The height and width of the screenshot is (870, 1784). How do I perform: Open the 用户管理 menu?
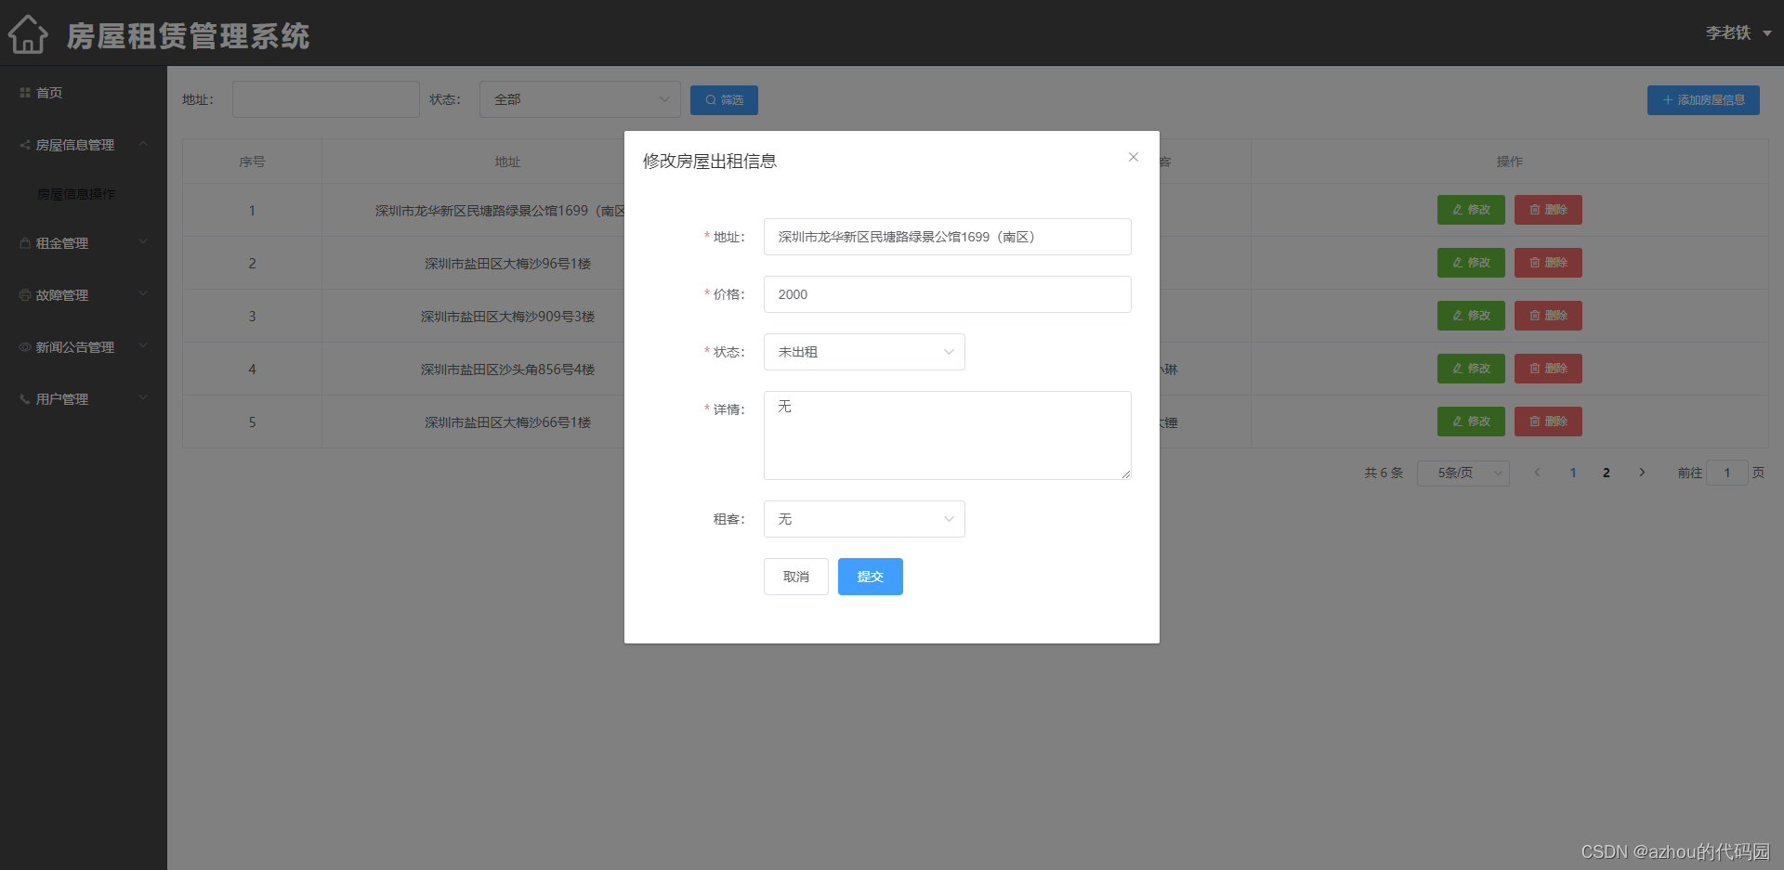tap(84, 399)
